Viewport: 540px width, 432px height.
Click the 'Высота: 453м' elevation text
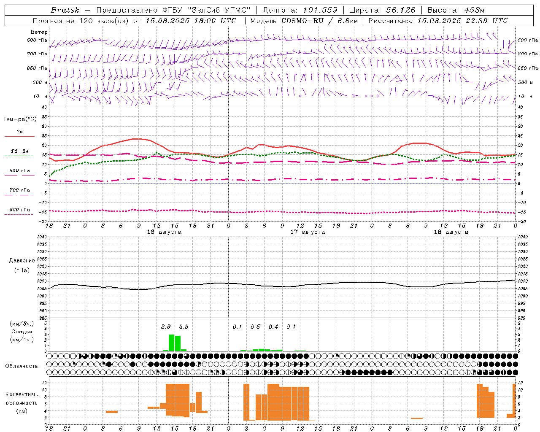456,10
